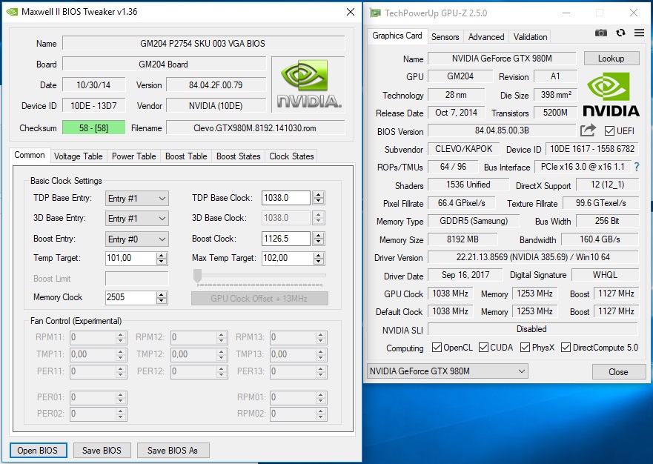The image size is (653, 464).
Task: Click BIOS Version 84.04.85.00.3B field
Action: point(502,130)
